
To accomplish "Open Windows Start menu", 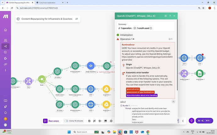I will click(x=69, y=132).
